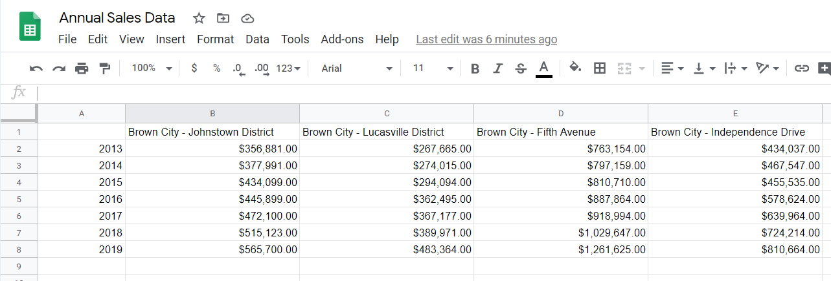This screenshot has width=831, height=281.
Task: Open the font size 11 dropdown
Action: [433, 68]
